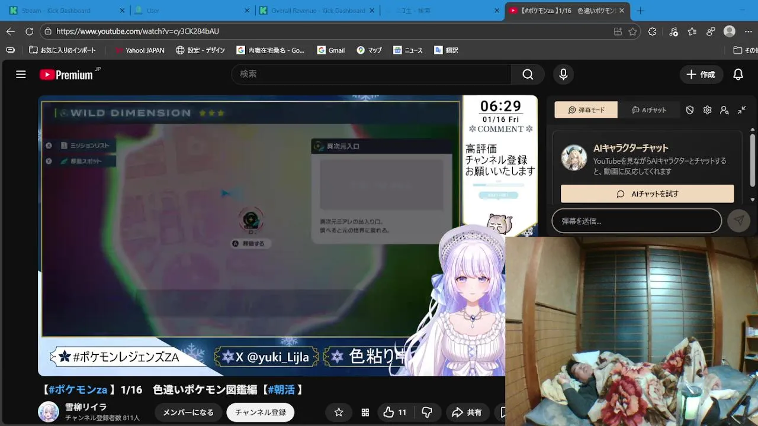Open the マップ bookmark
Image resolution: width=758 pixels, height=426 pixels.
(x=369, y=50)
